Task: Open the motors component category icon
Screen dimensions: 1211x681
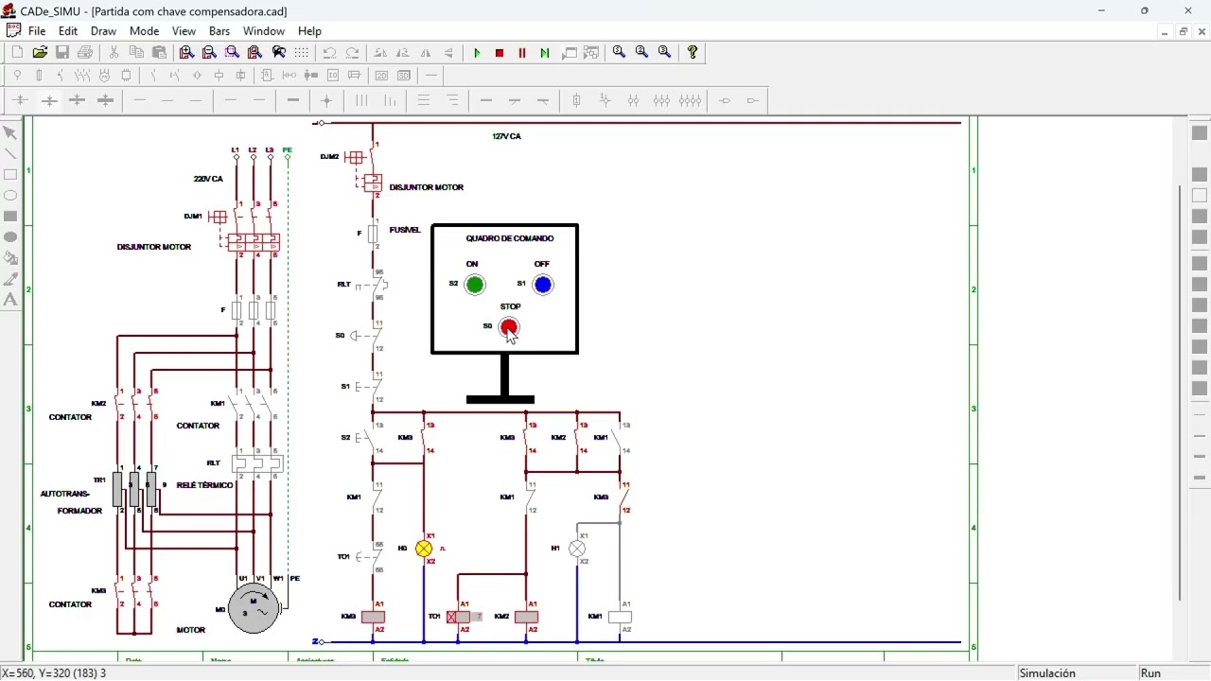Action: (105, 76)
